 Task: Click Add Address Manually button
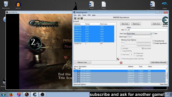pyautogui.click(x=159, y=62)
